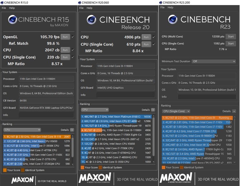Image resolution: width=240 pixels, height=186 pixels.
Task: Click the CB Version field in R15
Action: tap(46, 101)
